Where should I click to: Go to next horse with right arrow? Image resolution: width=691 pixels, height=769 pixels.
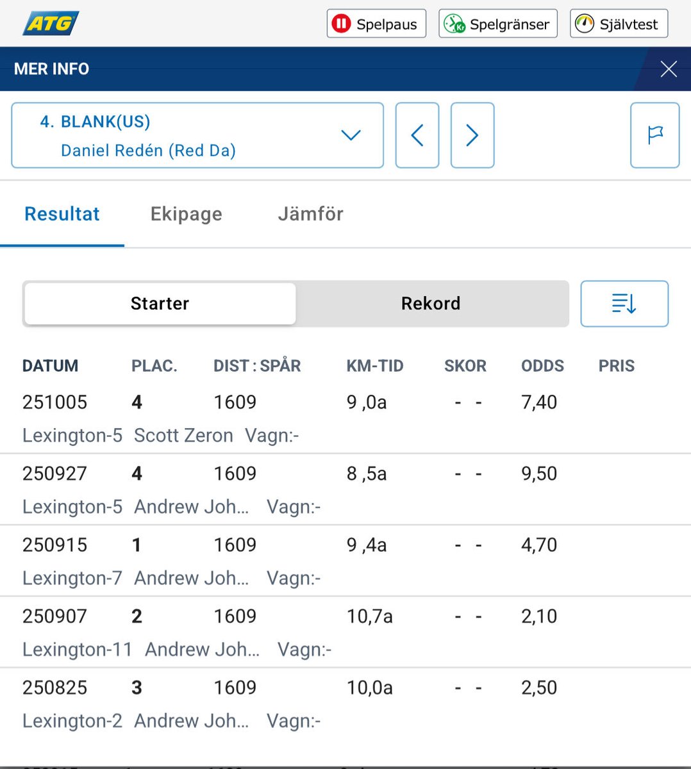pos(472,135)
